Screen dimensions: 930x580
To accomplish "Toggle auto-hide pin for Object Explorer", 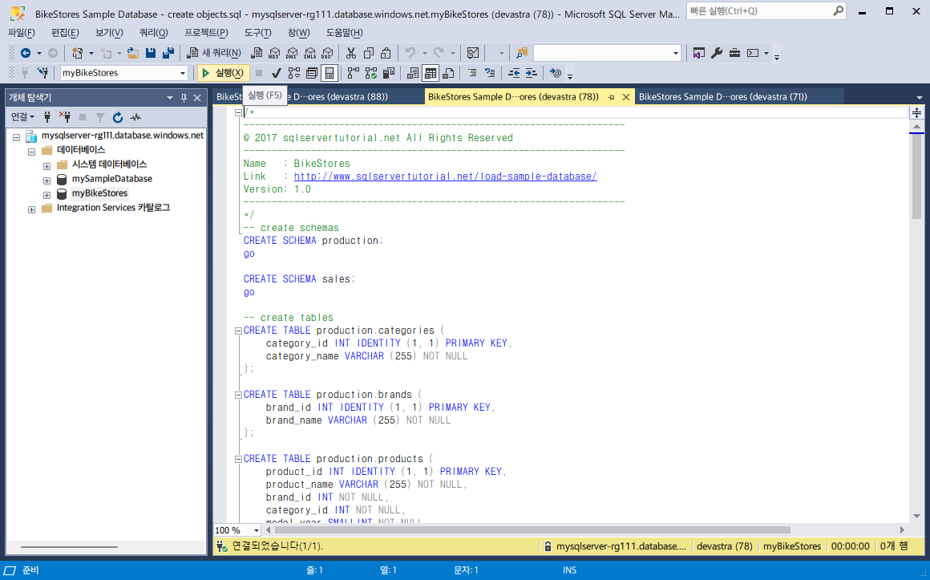I will pos(184,97).
